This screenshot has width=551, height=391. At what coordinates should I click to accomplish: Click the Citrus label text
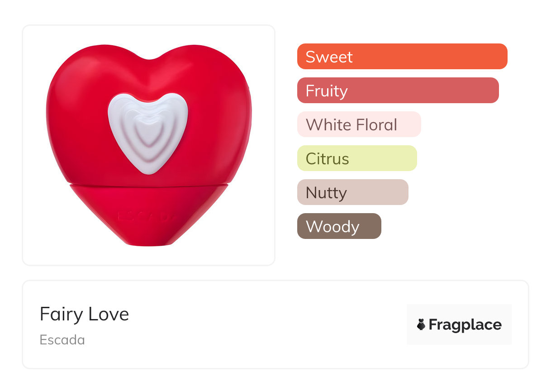tap(328, 158)
